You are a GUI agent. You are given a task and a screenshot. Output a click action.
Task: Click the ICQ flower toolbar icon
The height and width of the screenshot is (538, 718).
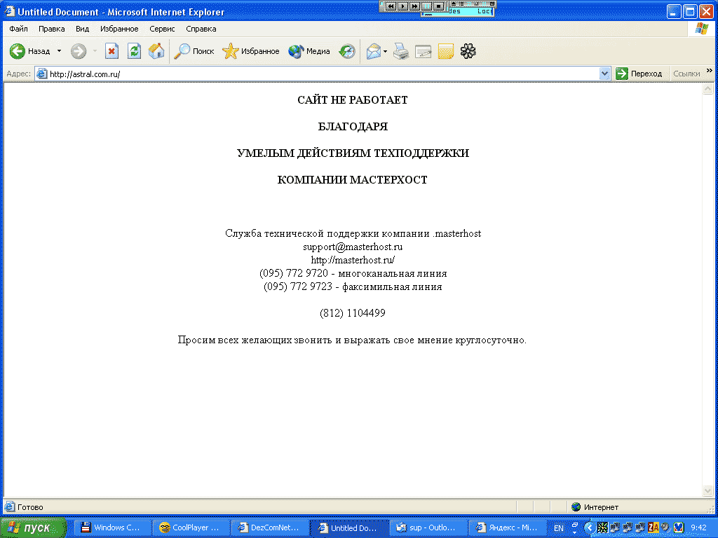coord(468,51)
